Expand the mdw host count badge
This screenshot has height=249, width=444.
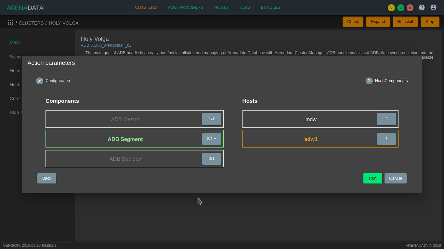tap(386, 119)
